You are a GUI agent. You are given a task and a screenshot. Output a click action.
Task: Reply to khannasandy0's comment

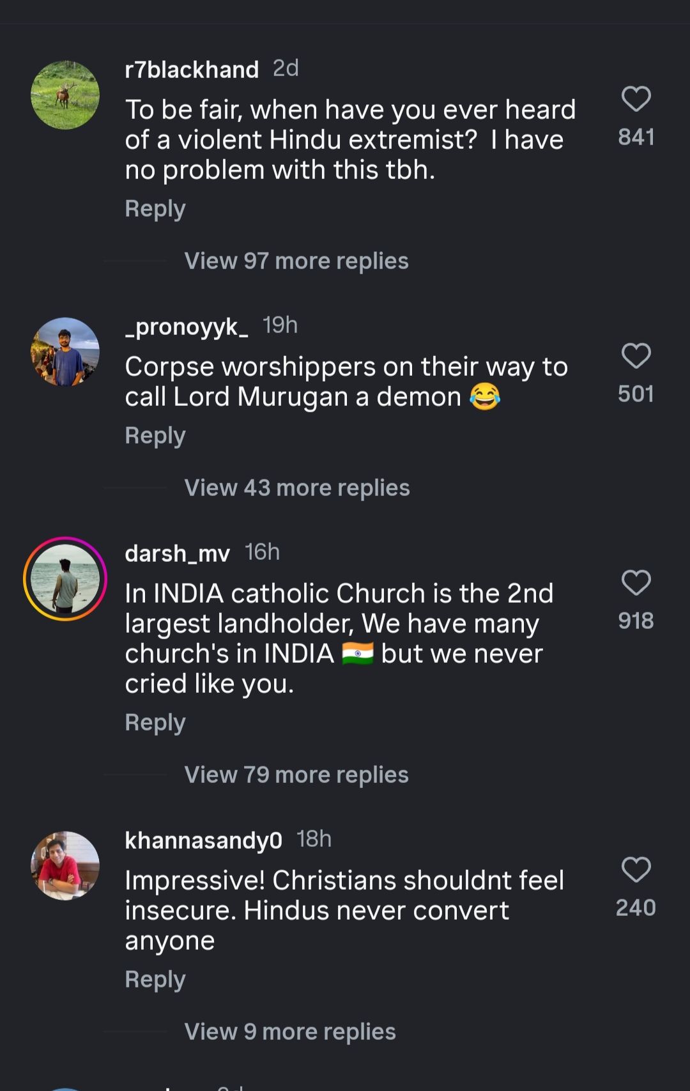coord(155,980)
